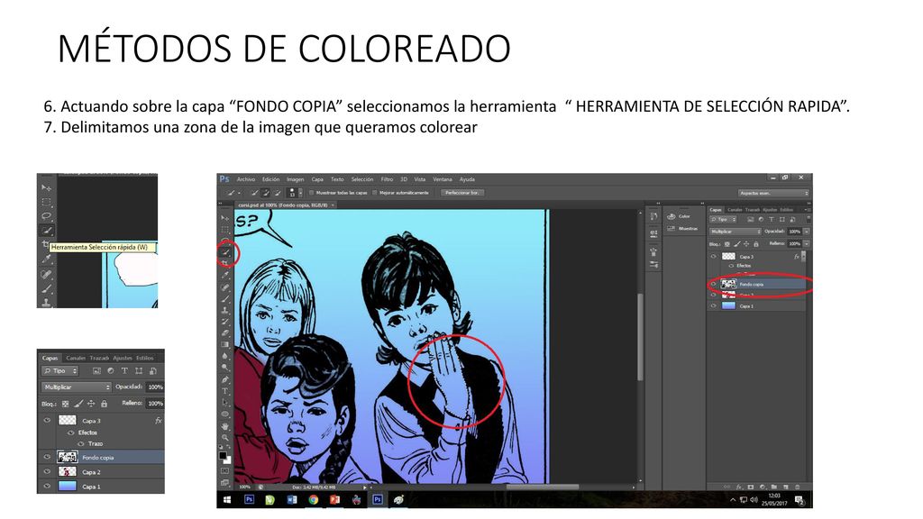The width and height of the screenshot is (923, 519).
Task: Open Tipo filter dropdown in enlarged Layers panel
Action: (x=59, y=370)
